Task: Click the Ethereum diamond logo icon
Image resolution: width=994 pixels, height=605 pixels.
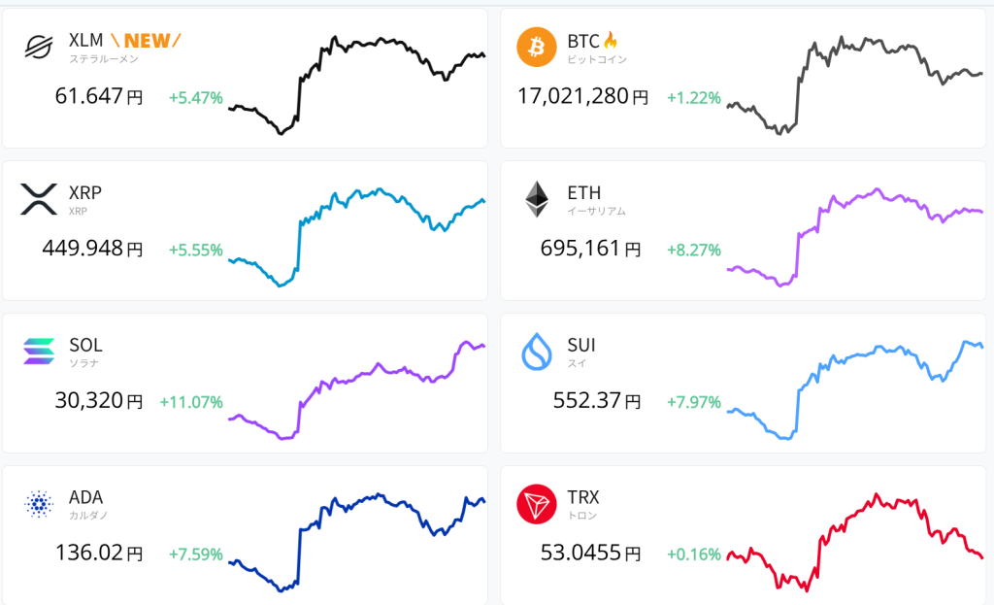Action: (x=537, y=199)
